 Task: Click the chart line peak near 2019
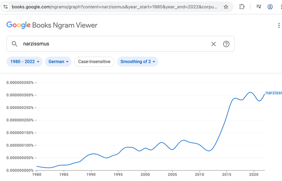(250, 92)
